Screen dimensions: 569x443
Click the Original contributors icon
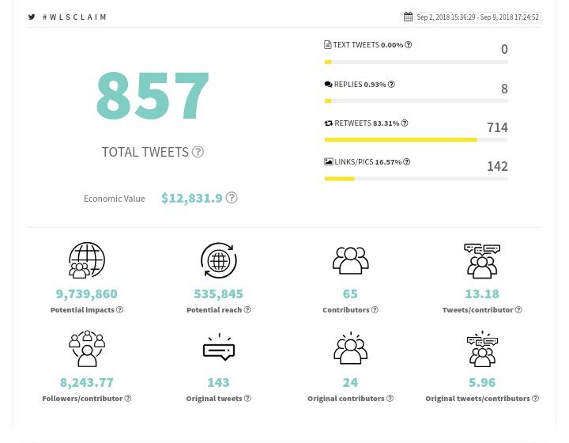[x=350, y=349]
